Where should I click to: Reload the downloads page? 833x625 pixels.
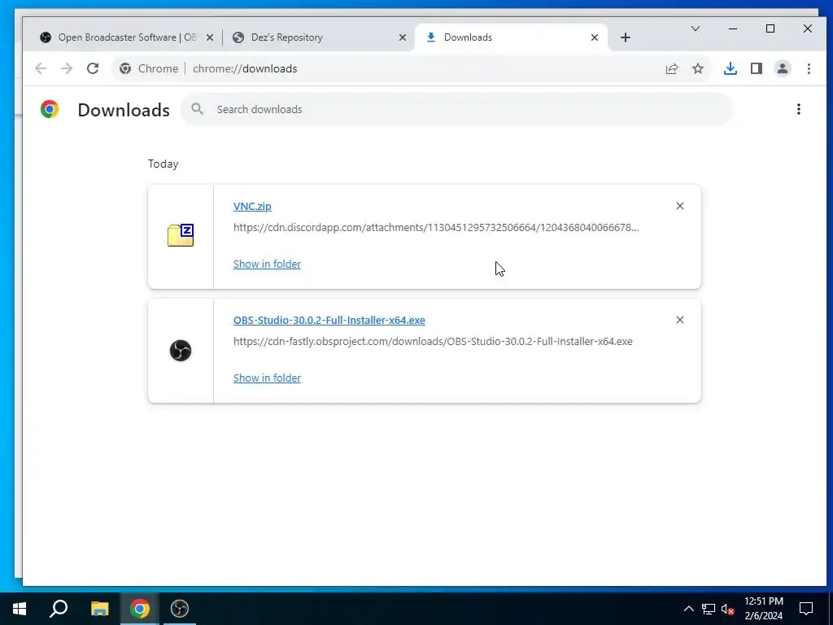[x=93, y=68]
